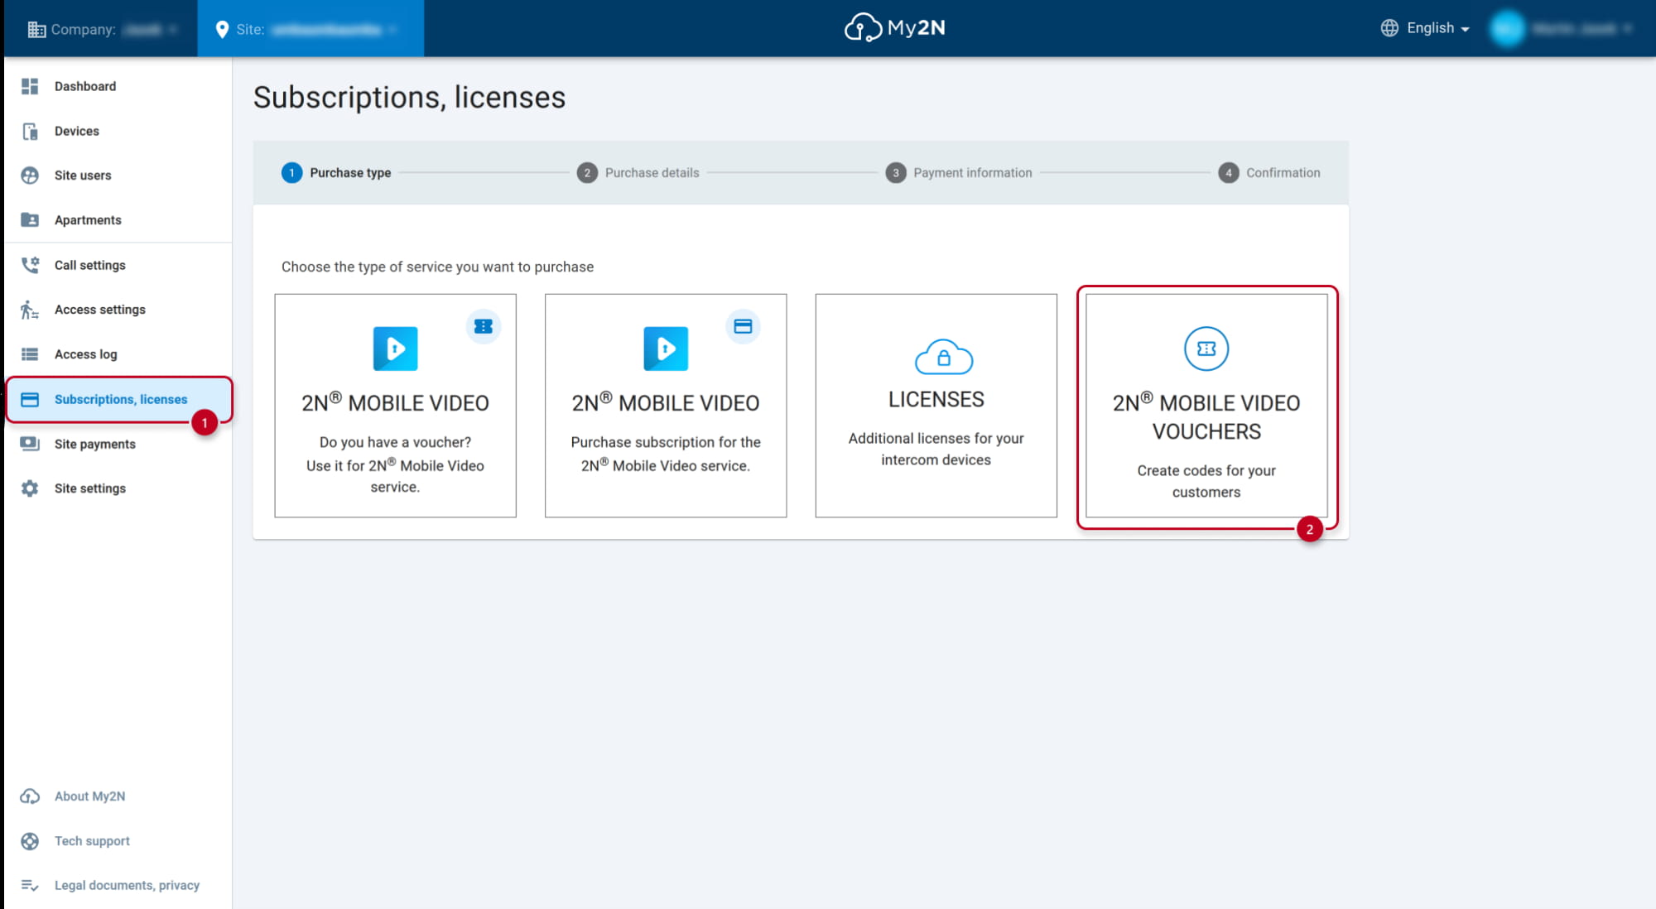Choose the Licenses purchase card
This screenshot has height=909, width=1656.
[x=936, y=406]
